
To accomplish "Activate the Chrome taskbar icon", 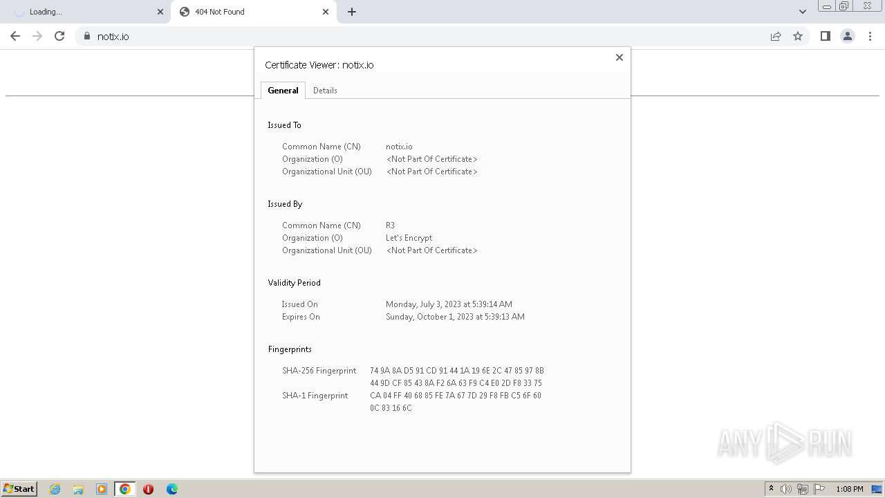I will pos(125,489).
